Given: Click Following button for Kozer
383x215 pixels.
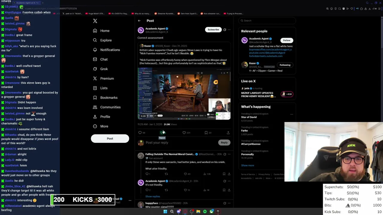Looking at the screenshot, I should [x=285, y=65].
